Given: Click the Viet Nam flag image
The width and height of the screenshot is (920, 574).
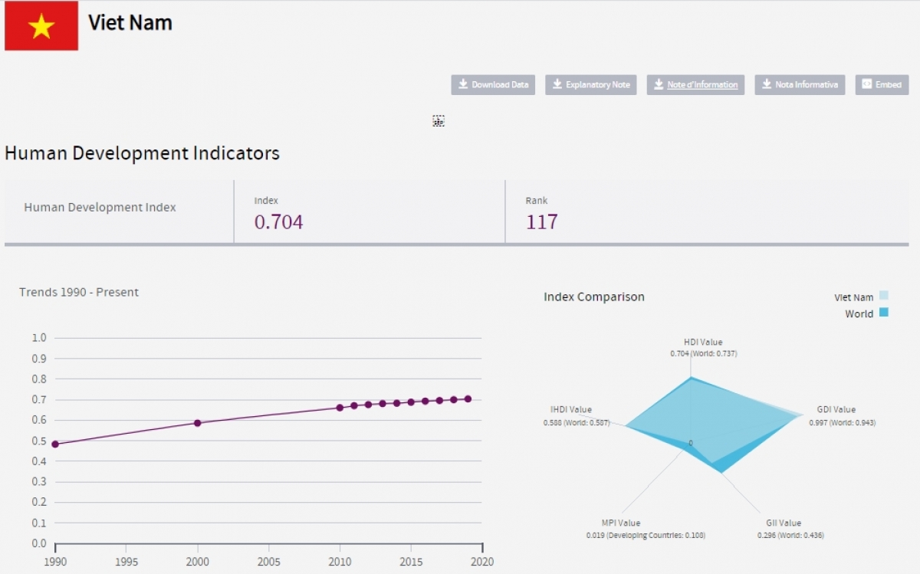Looking at the screenshot, I should coord(41,27).
